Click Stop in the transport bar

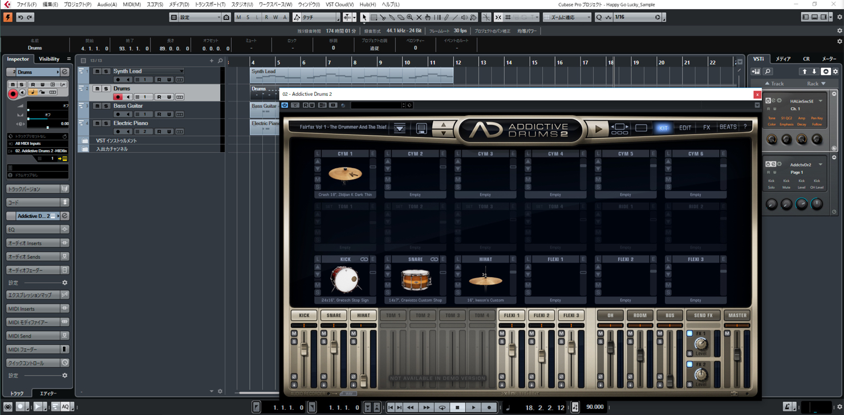click(457, 408)
